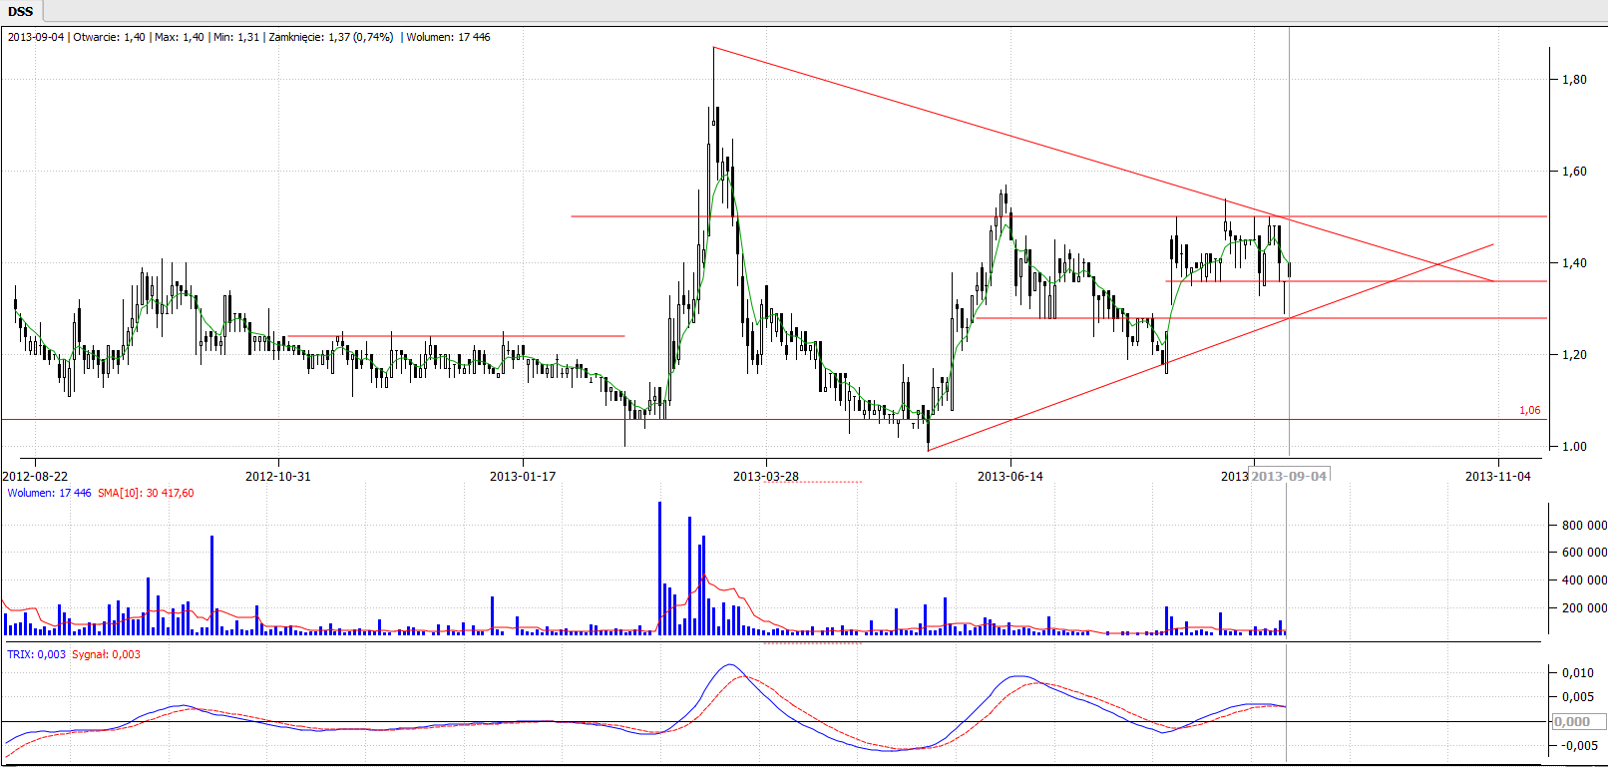
Task: Click the 1,80 price axis label
Action: coord(1574,80)
